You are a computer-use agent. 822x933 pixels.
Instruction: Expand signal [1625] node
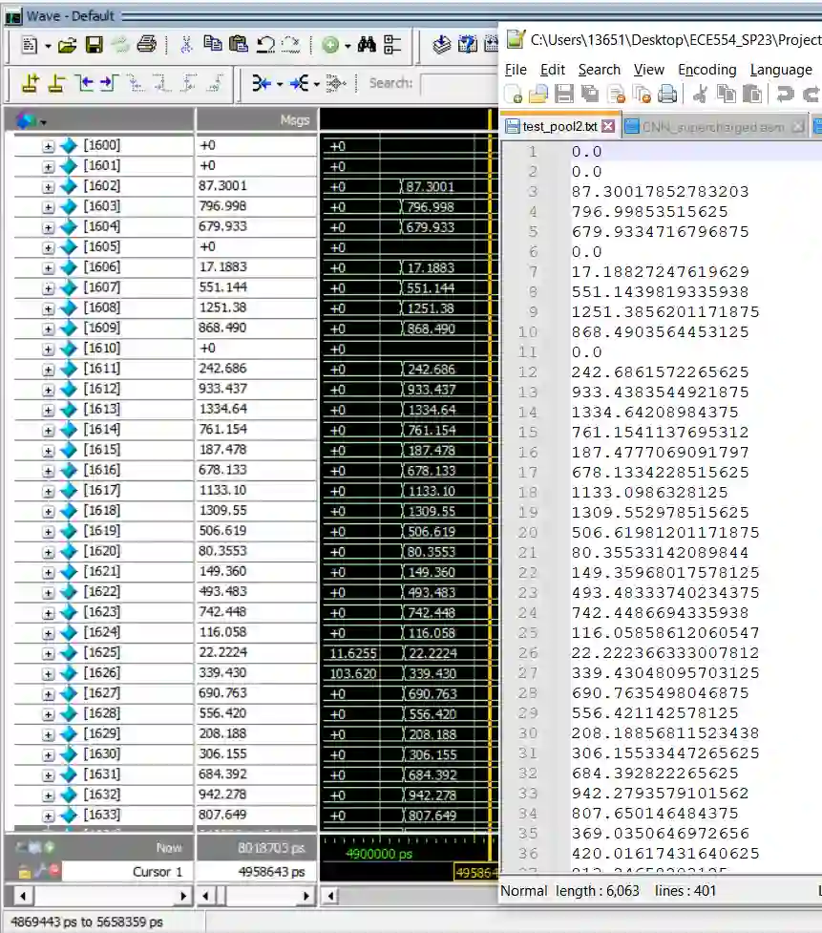tap(49, 653)
